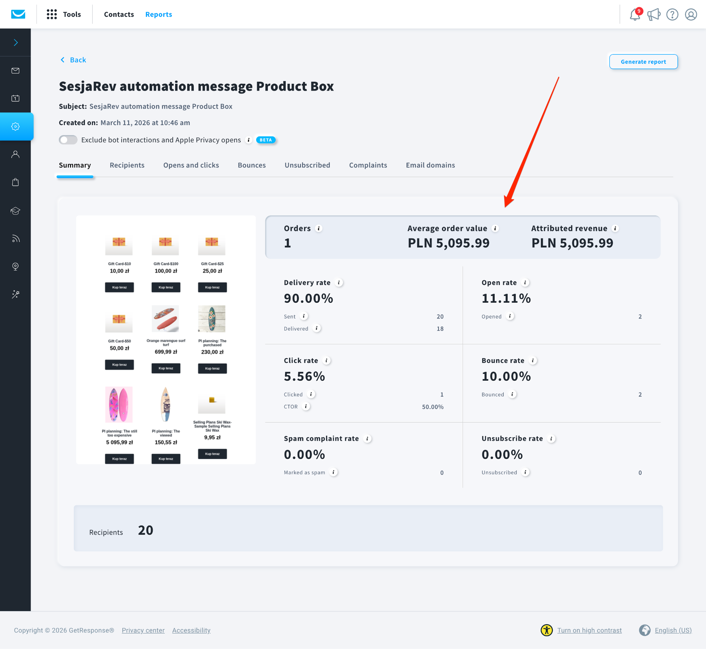Open the RSS feed sidebar icon

click(x=16, y=239)
